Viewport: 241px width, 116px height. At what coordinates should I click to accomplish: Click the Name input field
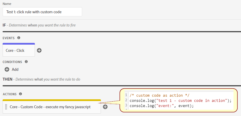point(42,12)
